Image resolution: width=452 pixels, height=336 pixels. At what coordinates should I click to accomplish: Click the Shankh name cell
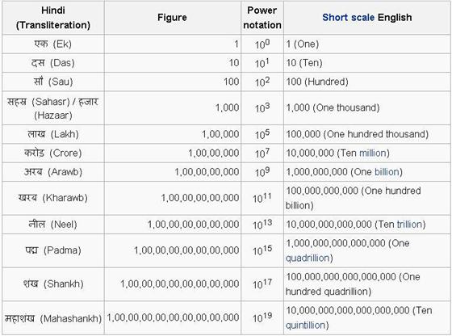[53, 284]
